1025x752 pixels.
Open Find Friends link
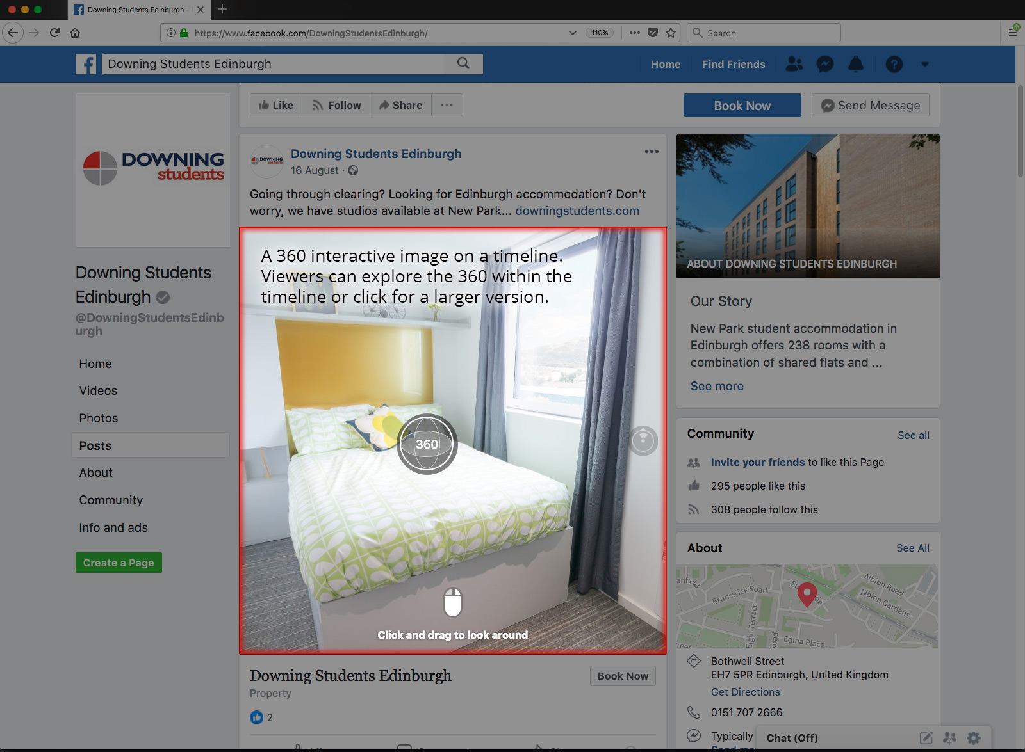(x=734, y=64)
